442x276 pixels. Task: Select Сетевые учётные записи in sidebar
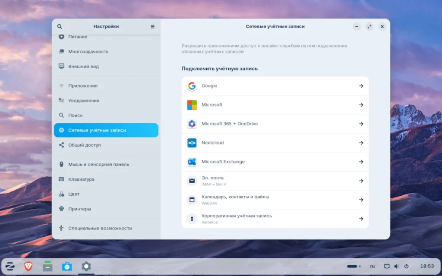106,130
